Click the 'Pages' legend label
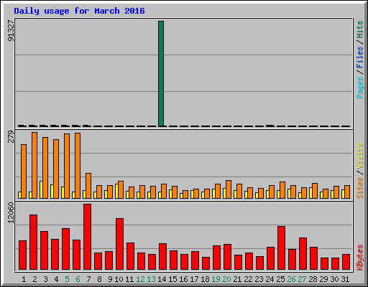This screenshot has width=368, height=287. coord(360,88)
